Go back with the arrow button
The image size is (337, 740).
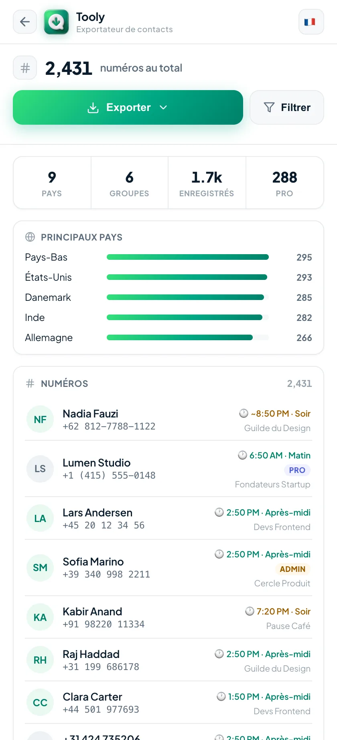pos(25,22)
